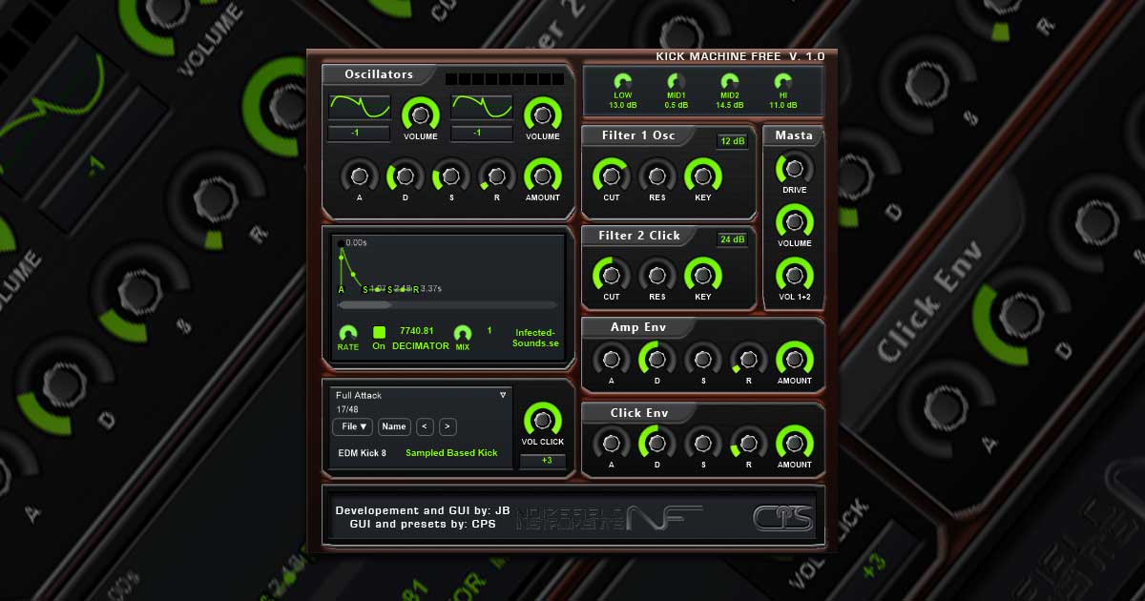
Task: Toggle the Filter 1 Osc 12 dB slope button
Action: [733, 141]
